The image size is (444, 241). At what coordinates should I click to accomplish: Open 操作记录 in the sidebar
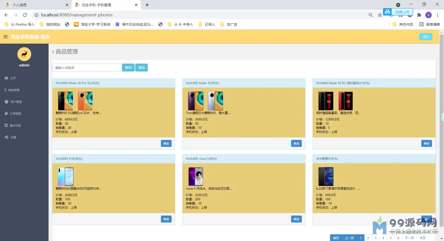(x=13, y=125)
